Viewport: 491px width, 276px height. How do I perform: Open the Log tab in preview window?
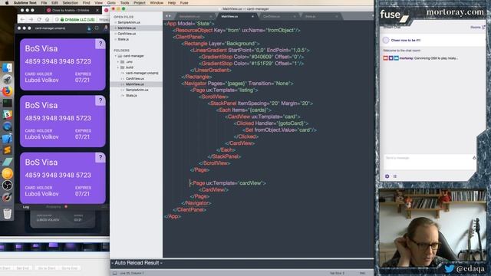[26, 207]
